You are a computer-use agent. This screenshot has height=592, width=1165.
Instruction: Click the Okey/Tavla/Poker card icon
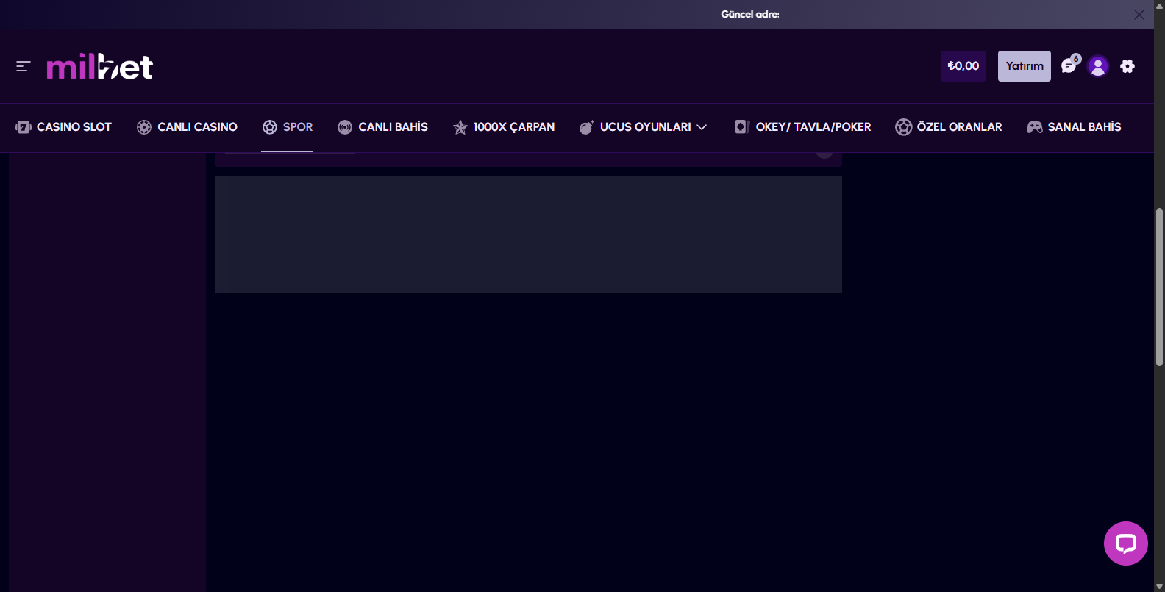coord(742,127)
